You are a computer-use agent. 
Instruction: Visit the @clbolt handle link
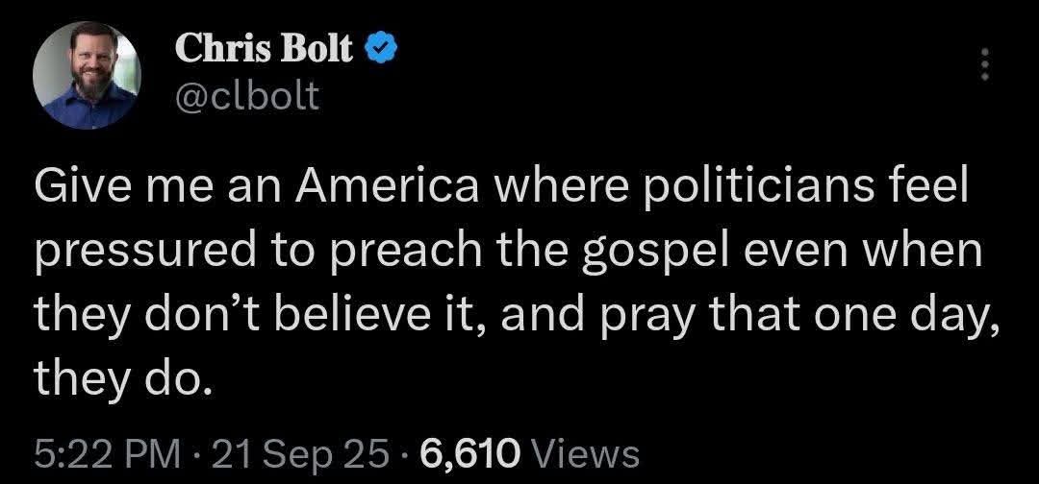(x=247, y=97)
